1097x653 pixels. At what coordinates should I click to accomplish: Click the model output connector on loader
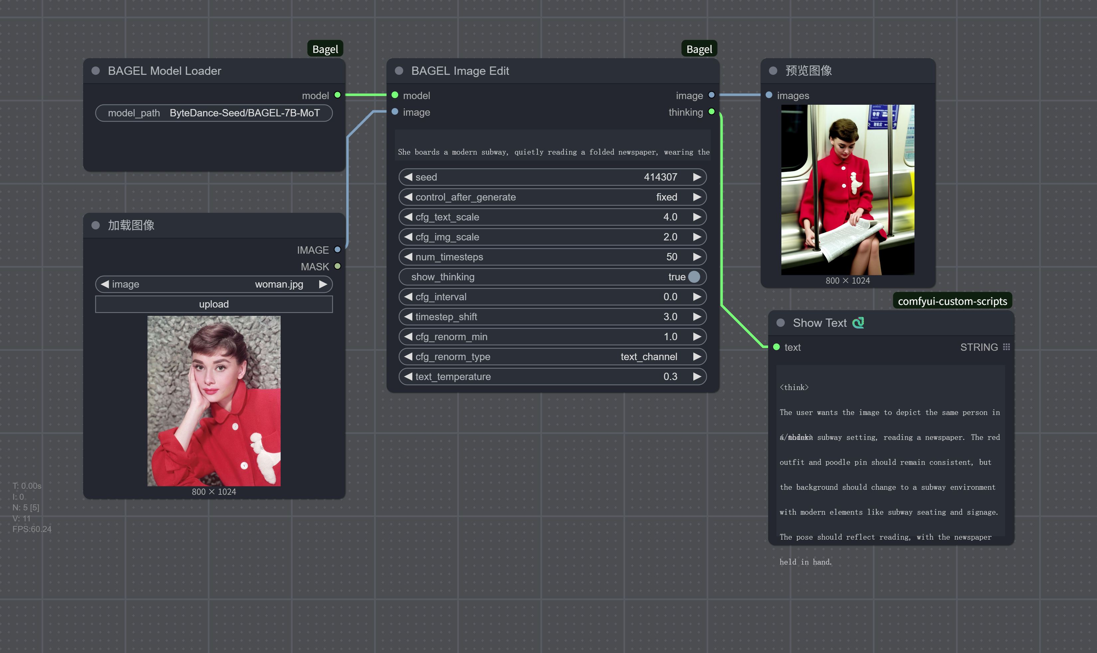pyautogui.click(x=338, y=95)
